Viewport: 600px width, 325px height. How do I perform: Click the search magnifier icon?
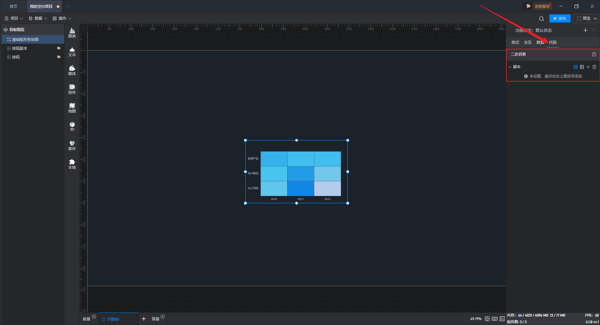pos(542,19)
